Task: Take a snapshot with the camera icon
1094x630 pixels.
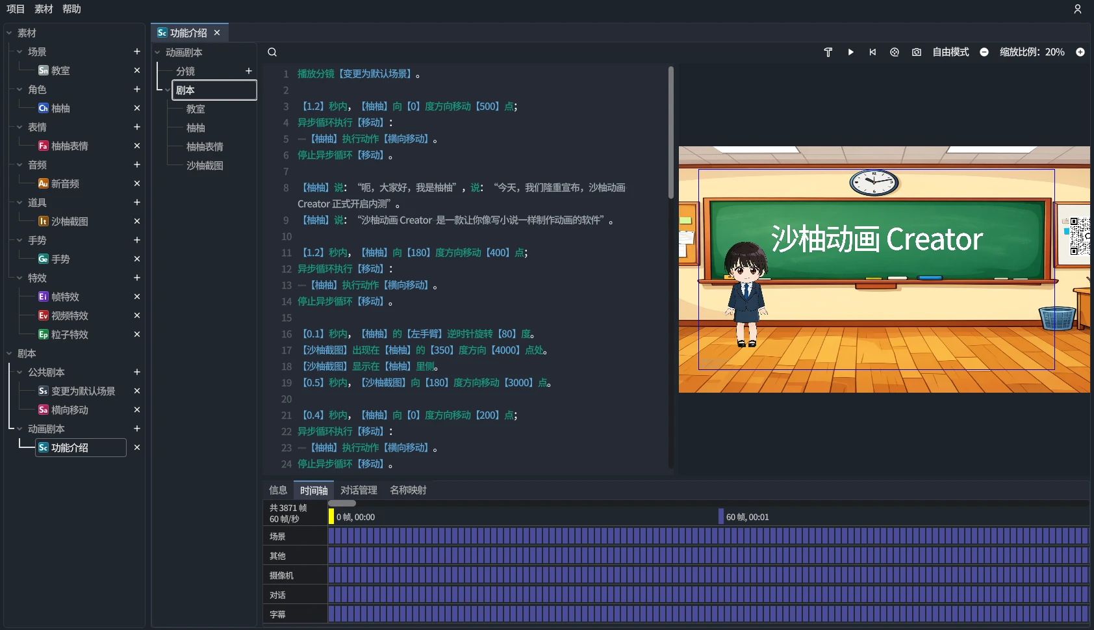Action: pyautogui.click(x=917, y=52)
